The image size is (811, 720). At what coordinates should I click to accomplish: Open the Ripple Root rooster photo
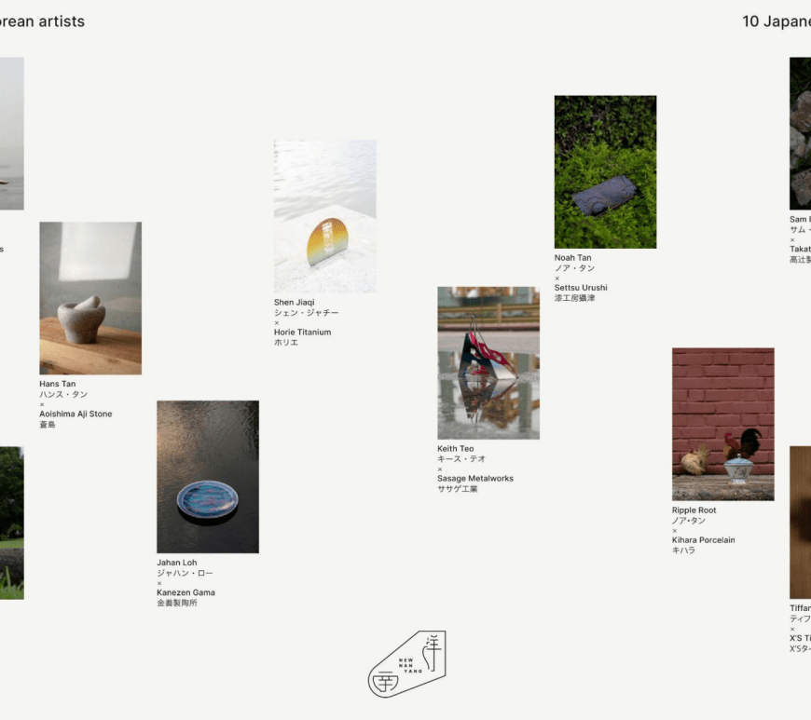click(x=722, y=424)
